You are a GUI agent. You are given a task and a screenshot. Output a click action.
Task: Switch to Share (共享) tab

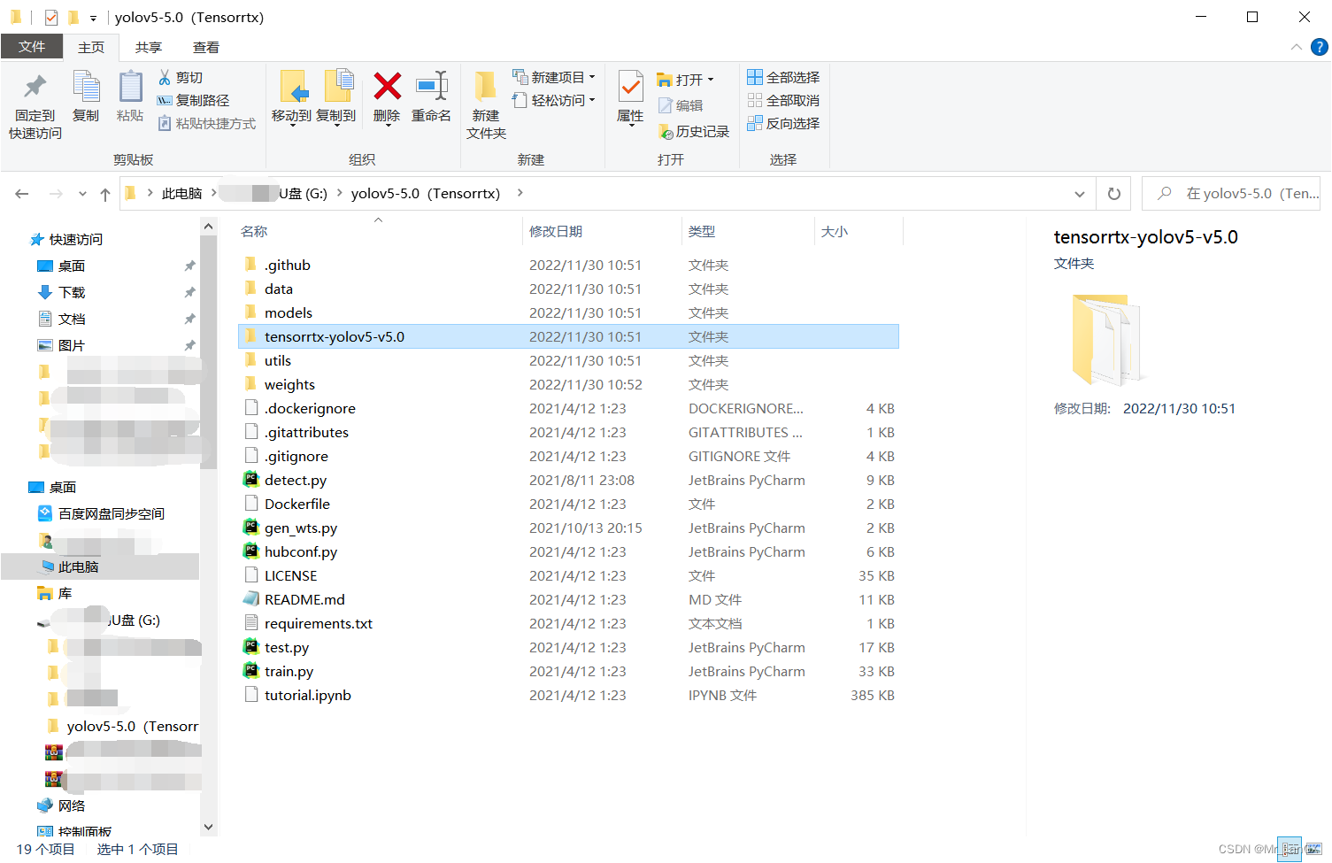[x=149, y=48]
